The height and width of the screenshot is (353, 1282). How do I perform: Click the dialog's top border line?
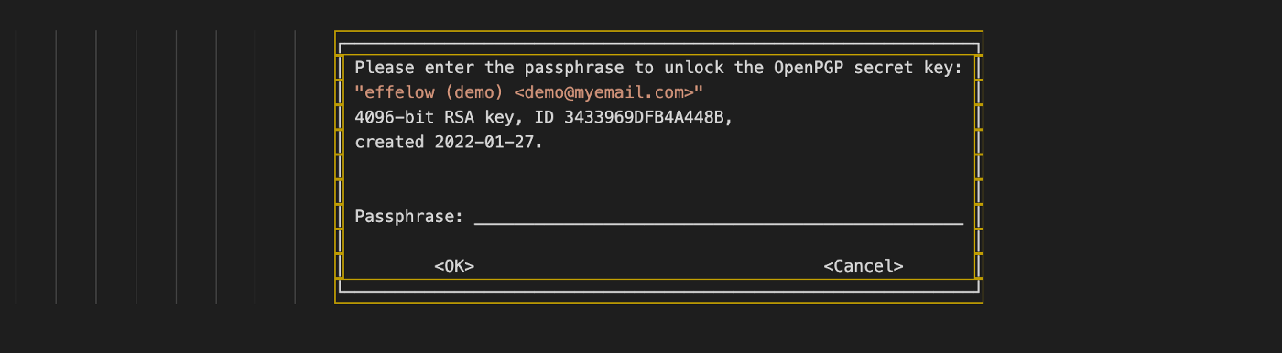[x=659, y=43]
